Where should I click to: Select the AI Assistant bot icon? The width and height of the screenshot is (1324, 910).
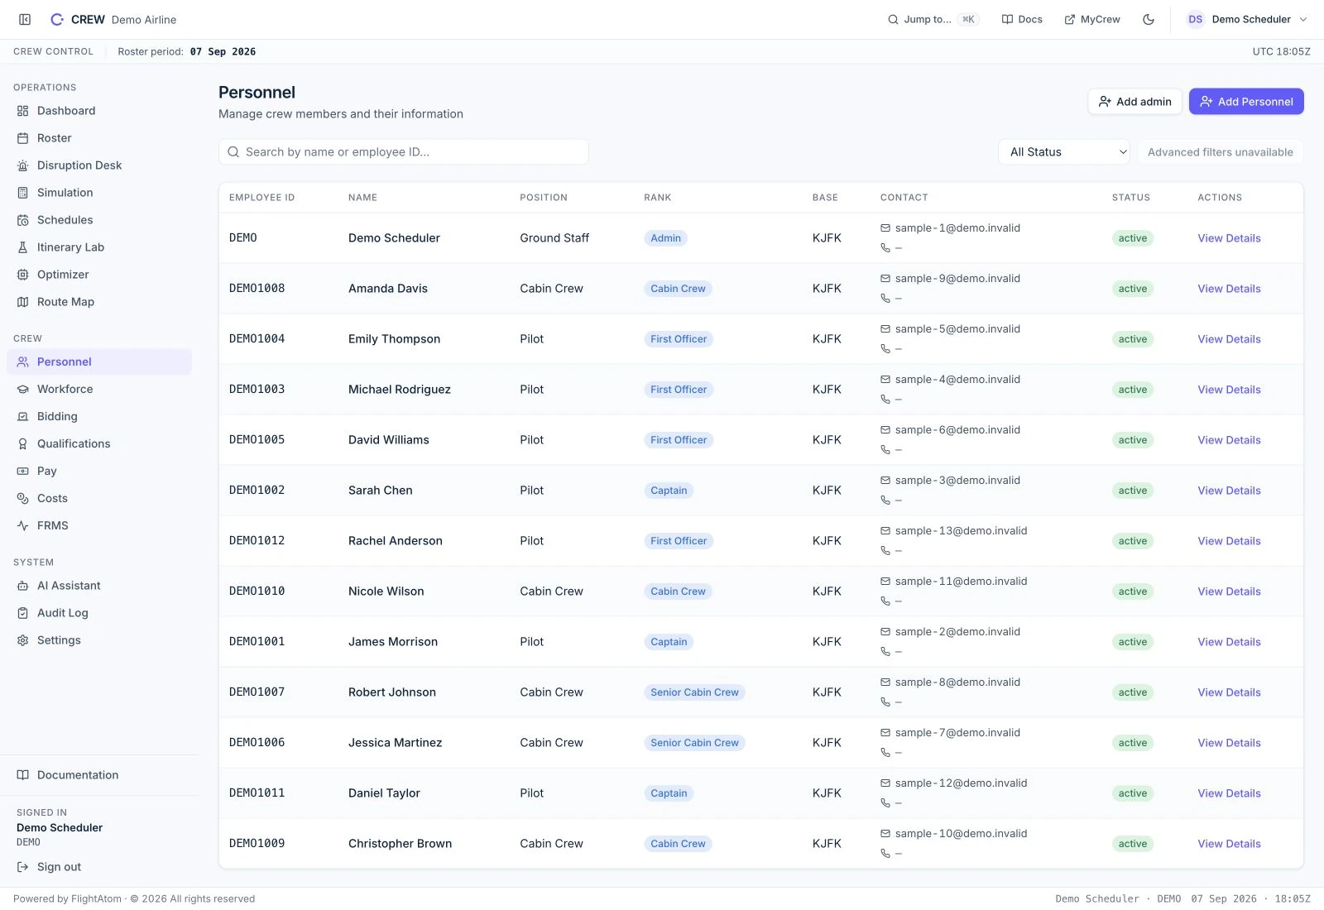pos(23,586)
